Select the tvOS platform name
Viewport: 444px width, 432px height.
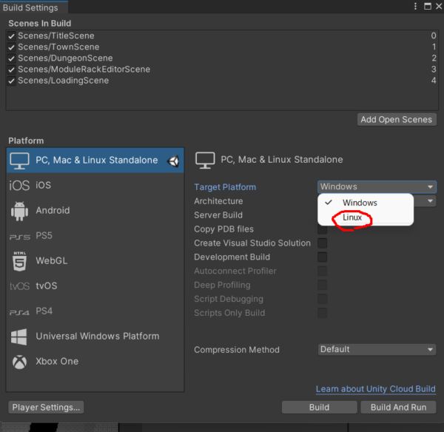point(47,286)
